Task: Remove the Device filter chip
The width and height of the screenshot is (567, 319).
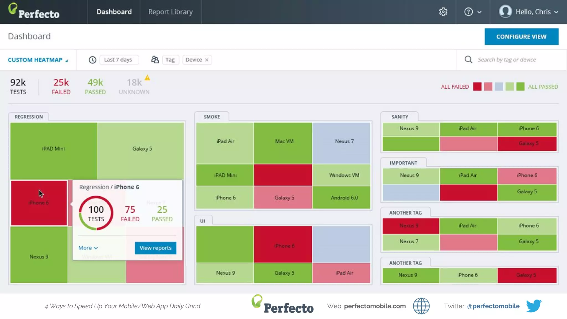Action: coord(207,60)
